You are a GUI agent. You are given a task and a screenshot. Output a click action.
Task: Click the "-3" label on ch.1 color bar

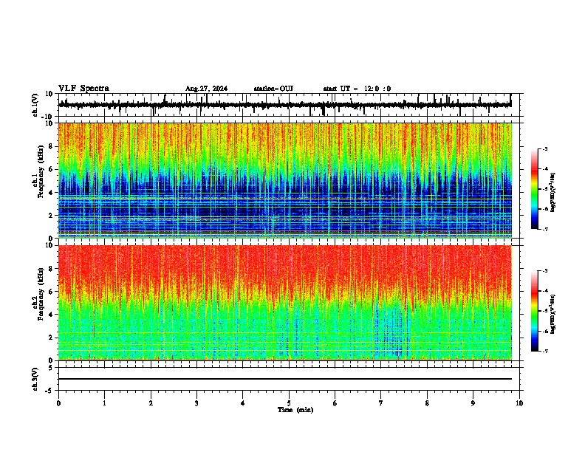[x=544, y=148]
